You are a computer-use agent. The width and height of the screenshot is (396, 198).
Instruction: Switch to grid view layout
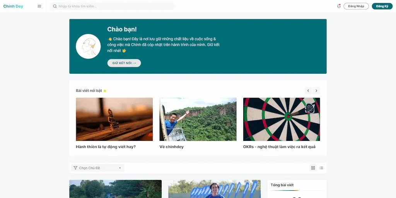[313, 168]
